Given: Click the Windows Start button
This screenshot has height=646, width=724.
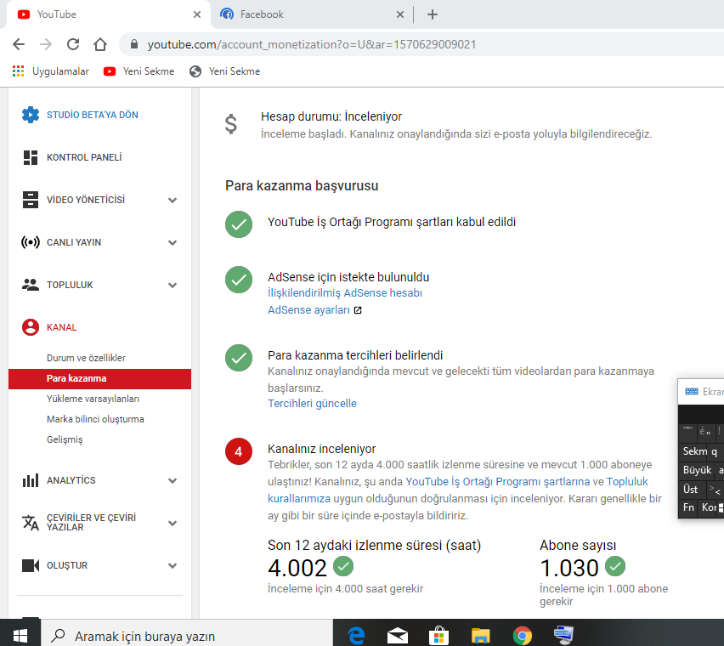Looking at the screenshot, I should (20, 636).
